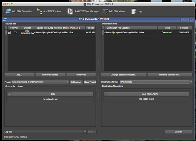Sort by File Ver. column header
Screen dimensions: 196x141
pyautogui.click(x=14, y=28)
